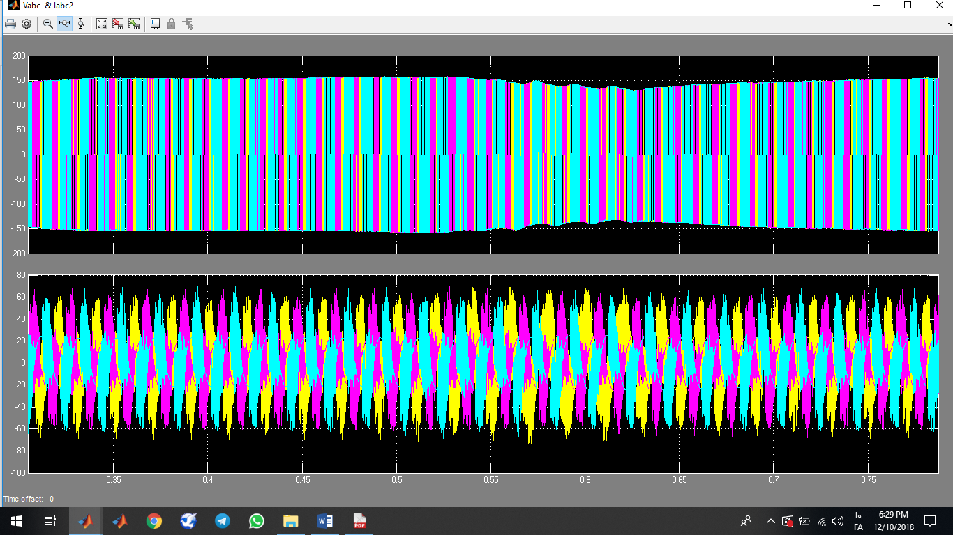Screen dimensions: 953x535
Task: Select the Zoom Y-axis tool
Action: 81,24
